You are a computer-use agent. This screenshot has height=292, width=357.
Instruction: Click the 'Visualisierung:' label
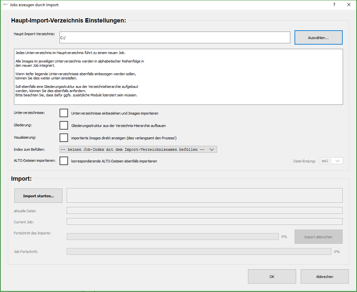coord(25,137)
